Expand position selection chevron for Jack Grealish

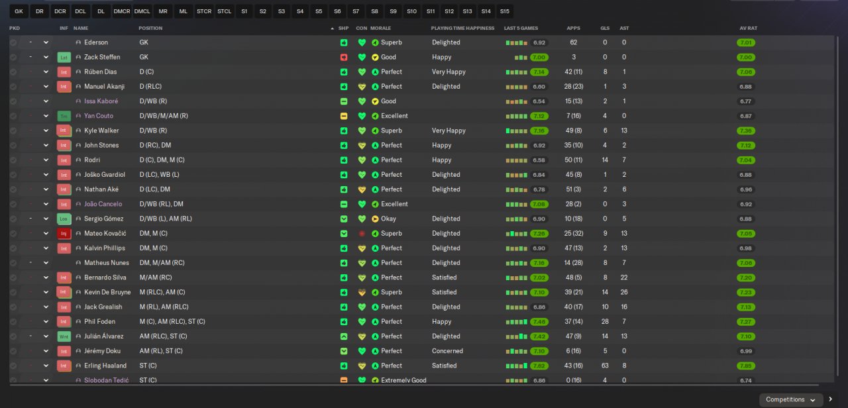(46, 307)
